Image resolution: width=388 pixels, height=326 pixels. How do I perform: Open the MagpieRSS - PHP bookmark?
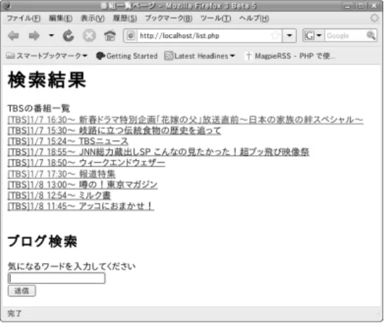(290, 56)
